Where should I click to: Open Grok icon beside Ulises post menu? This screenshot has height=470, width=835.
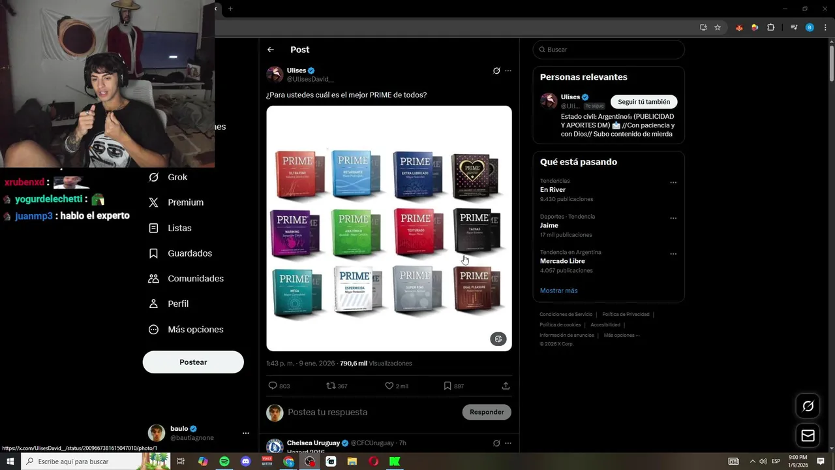[x=496, y=70]
